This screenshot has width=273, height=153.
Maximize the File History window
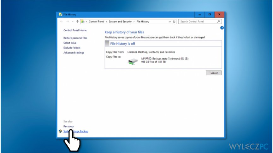point(210,15)
